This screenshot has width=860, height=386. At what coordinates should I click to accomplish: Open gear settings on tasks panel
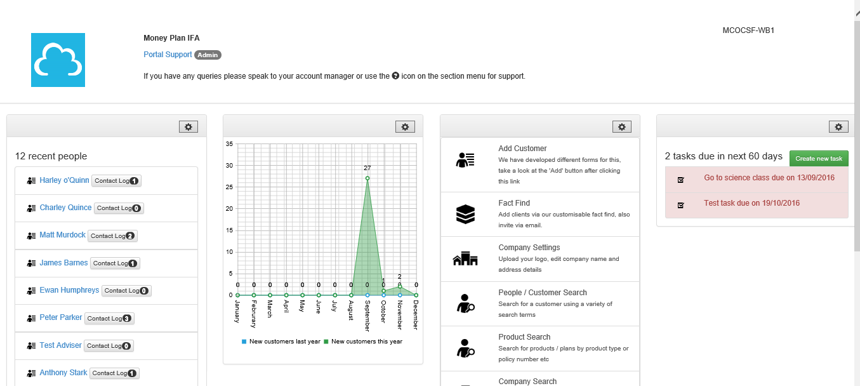click(838, 127)
